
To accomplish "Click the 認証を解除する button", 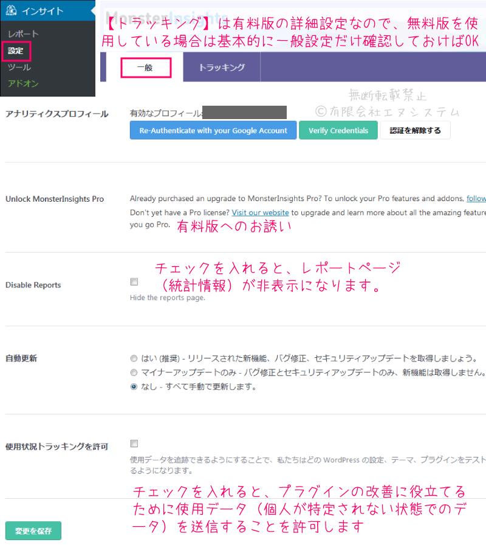I will click(415, 131).
